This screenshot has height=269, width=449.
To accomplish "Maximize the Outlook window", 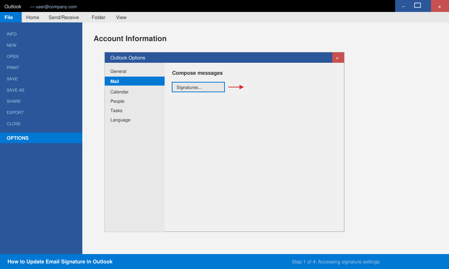I will click(418, 6).
